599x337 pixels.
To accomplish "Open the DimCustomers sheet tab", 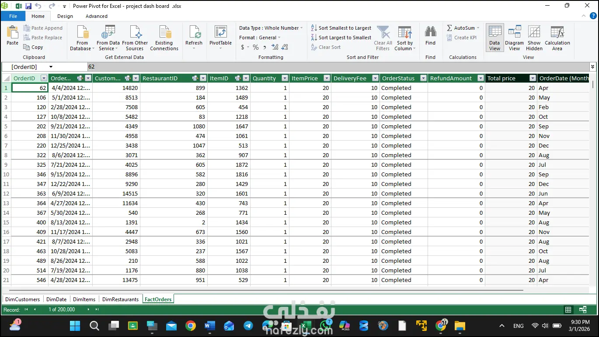I will point(22,299).
